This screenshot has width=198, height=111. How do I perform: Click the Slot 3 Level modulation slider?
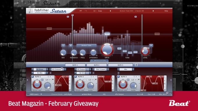100,69
